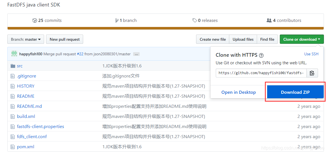
Task: Open the pom.xml file link
Action: pyautogui.click(x=26, y=147)
